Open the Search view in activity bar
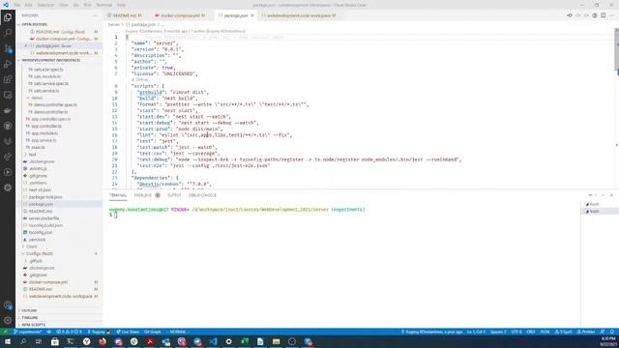The height and width of the screenshot is (348, 619). coord(8,32)
